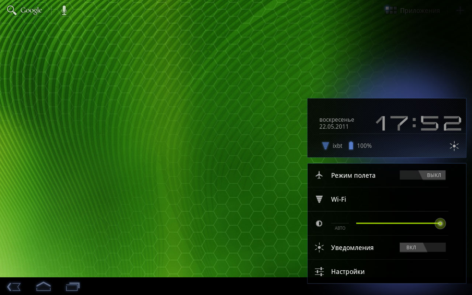Viewport: 472px width, 295px height.
Task: Tap the ixbt Wi-Fi signal icon
Action: click(325, 146)
